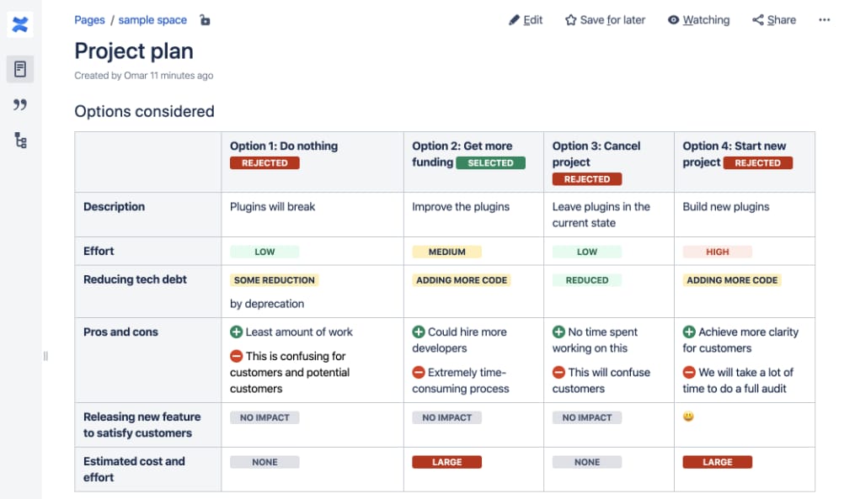Click the green SELECTED status label
The height and width of the screenshot is (499, 860).
(490, 163)
